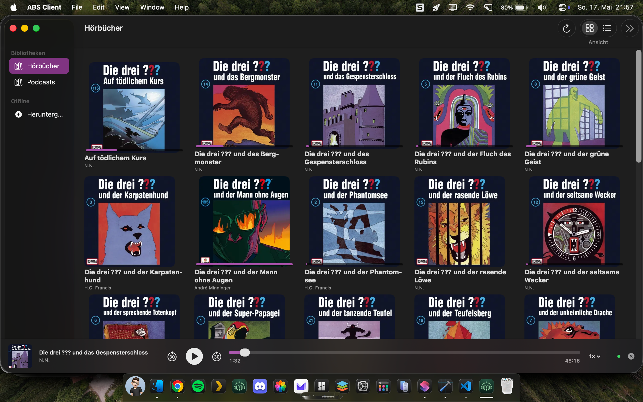Open the Apple menu
Image resolution: width=643 pixels, height=402 pixels.
pyautogui.click(x=14, y=7)
